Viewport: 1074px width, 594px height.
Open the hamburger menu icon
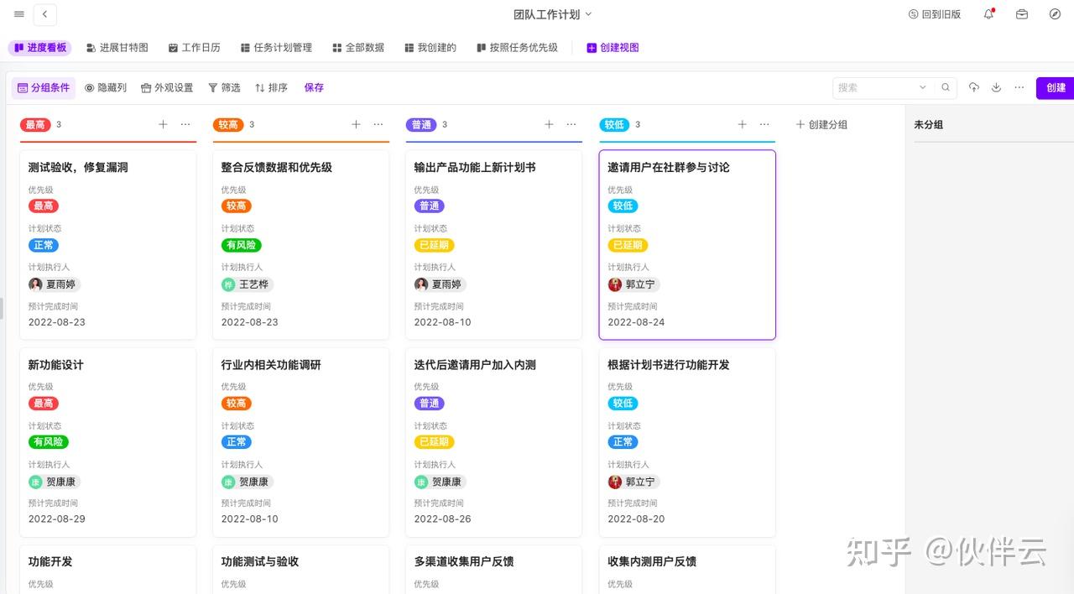click(x=19, y=14)
